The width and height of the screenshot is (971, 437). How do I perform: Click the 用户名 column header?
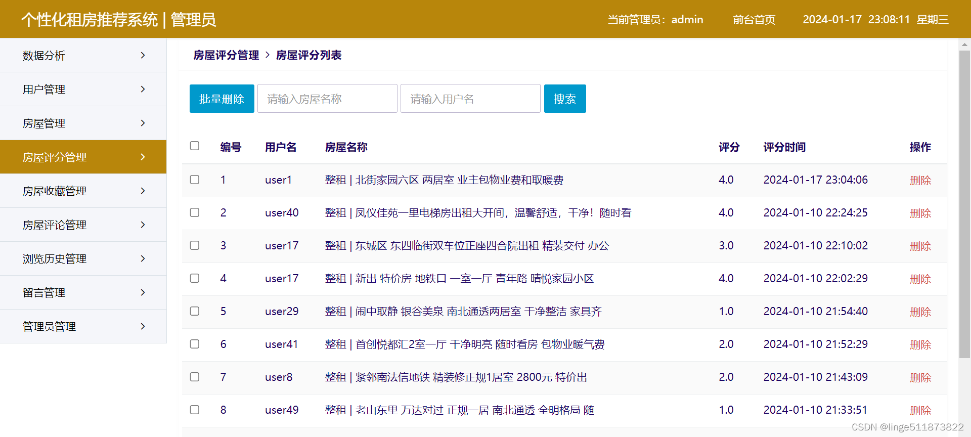tap(281, 147)
